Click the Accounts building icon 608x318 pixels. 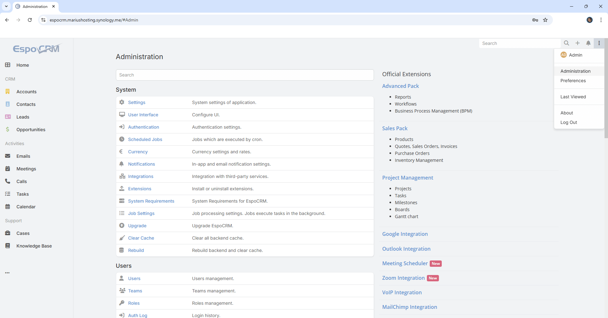pyautogui.click(x=8, y=91)
